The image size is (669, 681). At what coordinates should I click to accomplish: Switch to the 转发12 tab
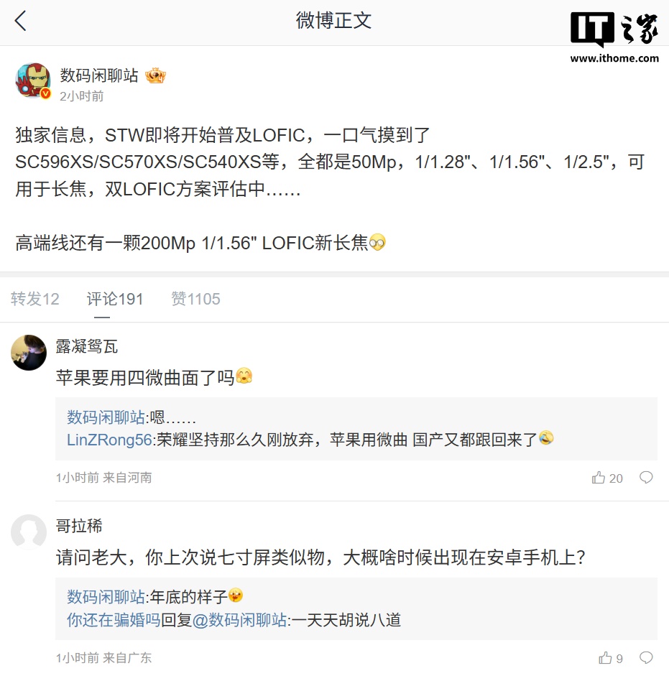point(34,299)
